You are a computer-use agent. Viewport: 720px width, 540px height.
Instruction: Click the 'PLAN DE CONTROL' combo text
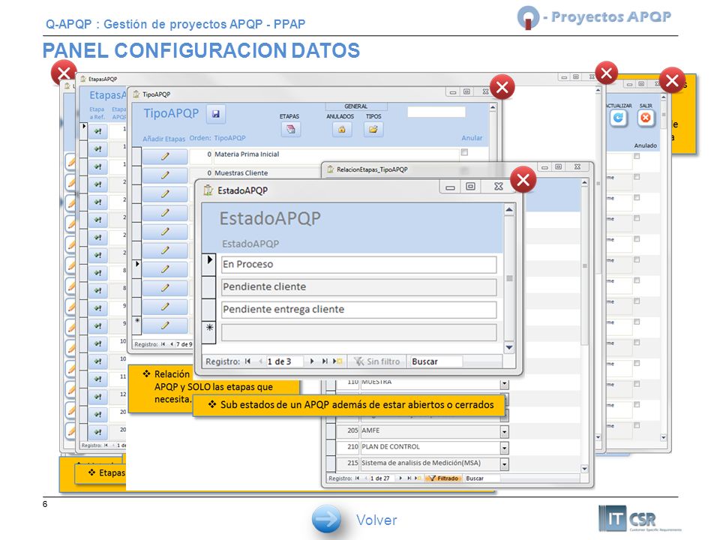click(390, 447)
